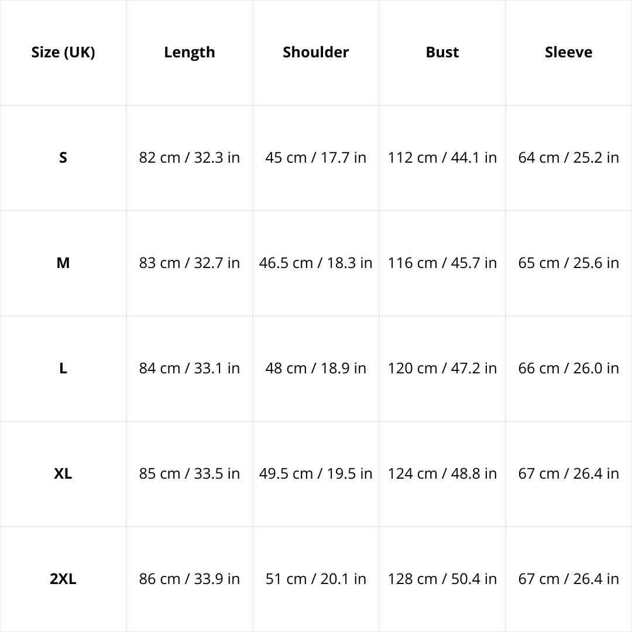632x632 pixels.
Task: Click the 112 cm / 44.1 in bust cell
Action: (442, 157)
